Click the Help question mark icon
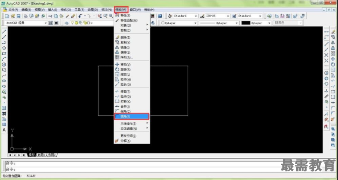 coord(160,16)
